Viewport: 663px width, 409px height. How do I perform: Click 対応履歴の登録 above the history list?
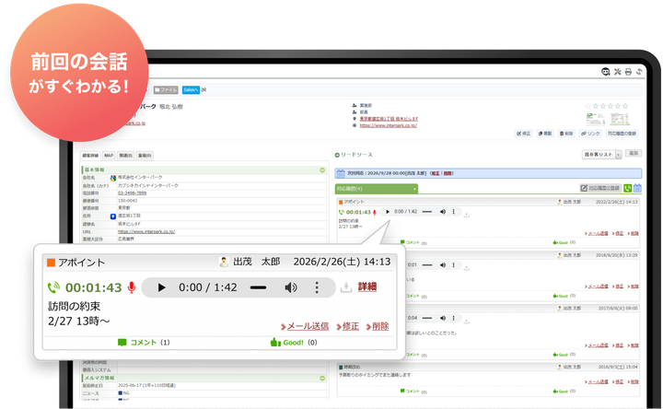[x=600, y=188]
